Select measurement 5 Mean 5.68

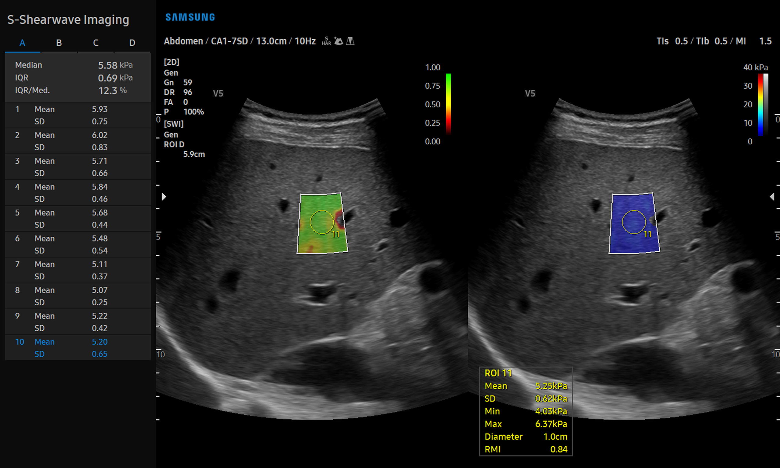click(x=78, y=213)
